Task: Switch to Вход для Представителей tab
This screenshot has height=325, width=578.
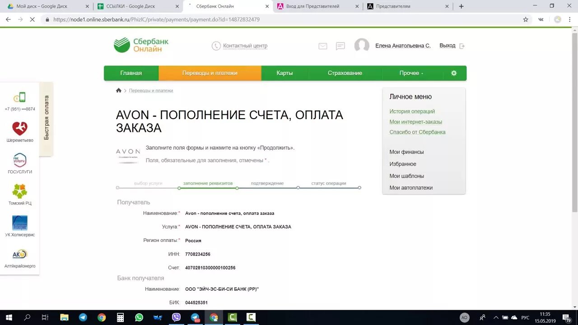Action: (x=317, y=6)
